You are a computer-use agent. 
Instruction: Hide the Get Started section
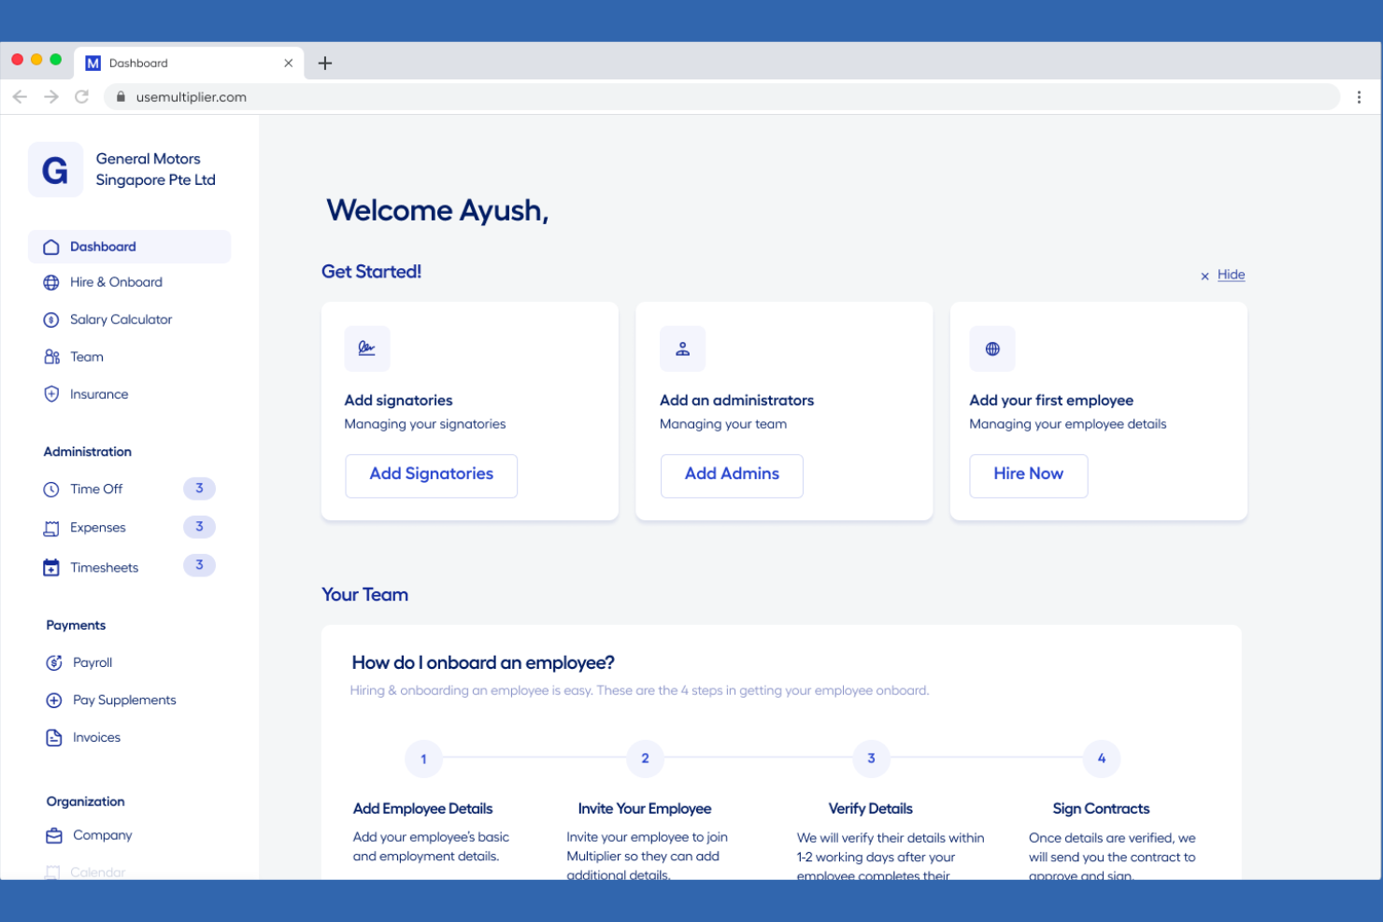(x=1230, y=275)
